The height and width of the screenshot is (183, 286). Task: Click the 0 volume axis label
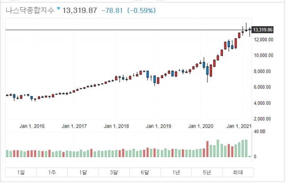pos(255,156)
